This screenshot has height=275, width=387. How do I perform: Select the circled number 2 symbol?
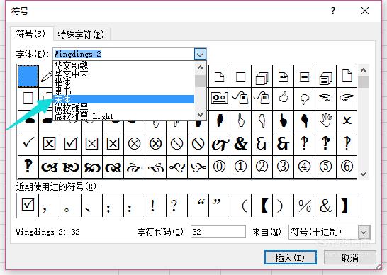pyautogui.click(x=262, y=167)
